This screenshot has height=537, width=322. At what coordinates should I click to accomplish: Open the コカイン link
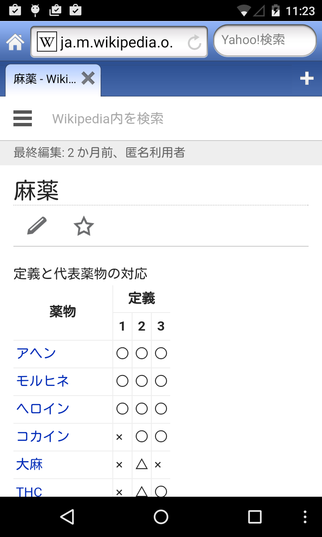43,437
